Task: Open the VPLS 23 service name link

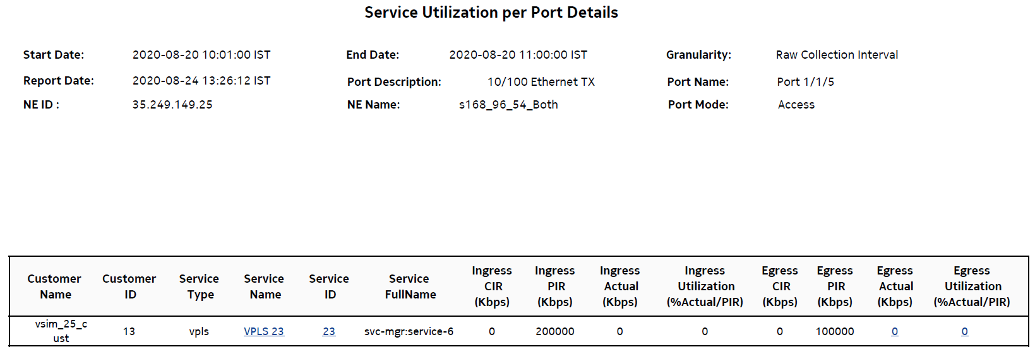Action: click(x=264, y=331)
